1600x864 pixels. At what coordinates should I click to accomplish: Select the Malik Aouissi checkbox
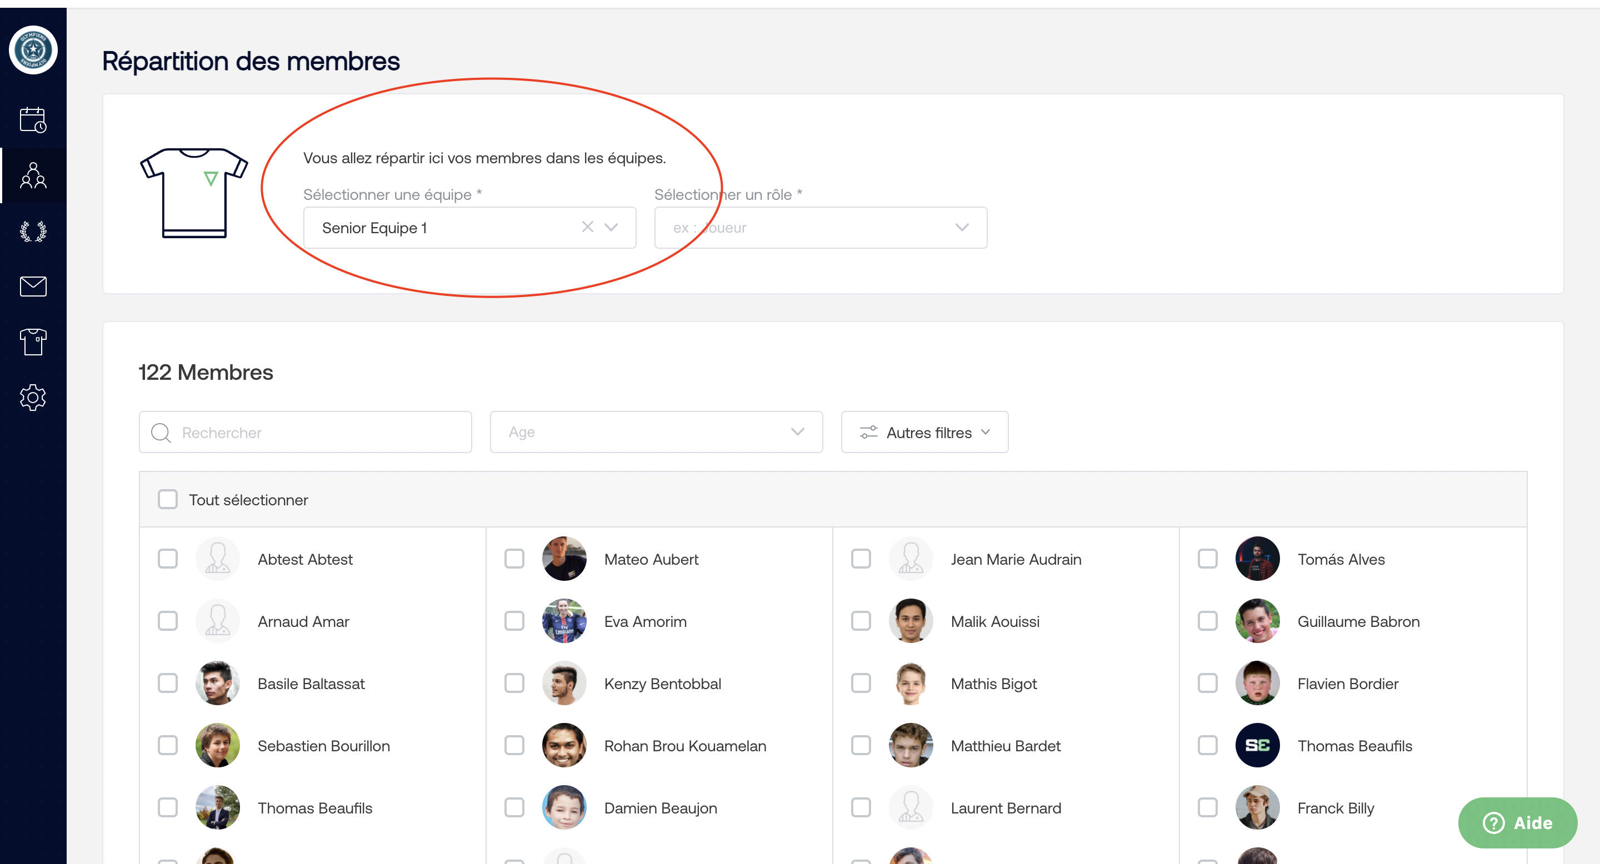click(x=861, y=621)
